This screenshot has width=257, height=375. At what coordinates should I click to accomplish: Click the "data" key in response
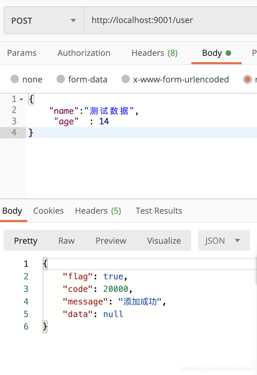(78, 314)
